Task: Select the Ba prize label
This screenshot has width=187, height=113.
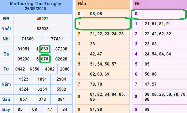Action: (x=6, y=54)
